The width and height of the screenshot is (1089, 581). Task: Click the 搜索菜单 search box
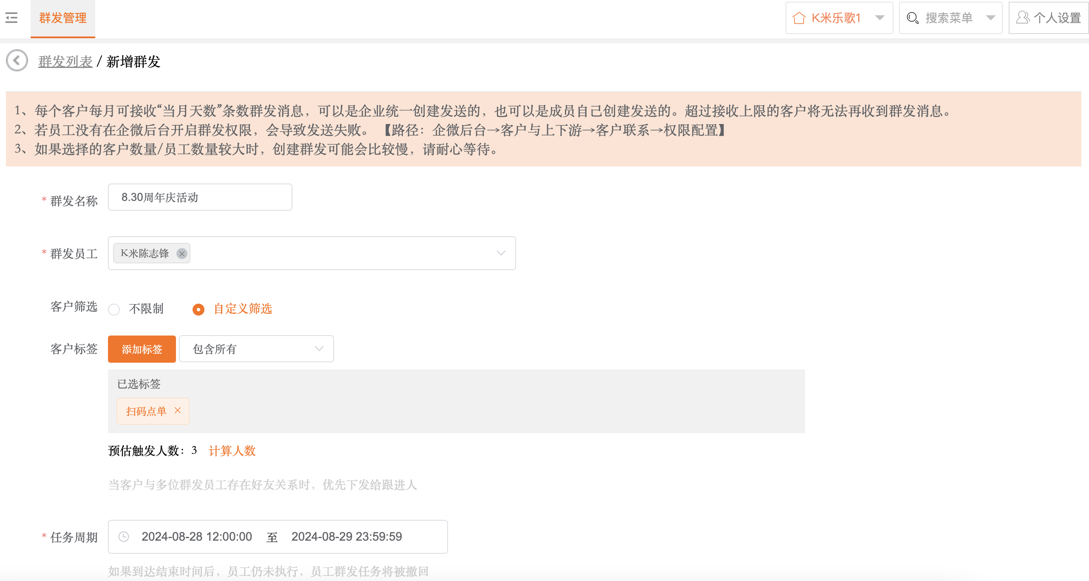951,18
